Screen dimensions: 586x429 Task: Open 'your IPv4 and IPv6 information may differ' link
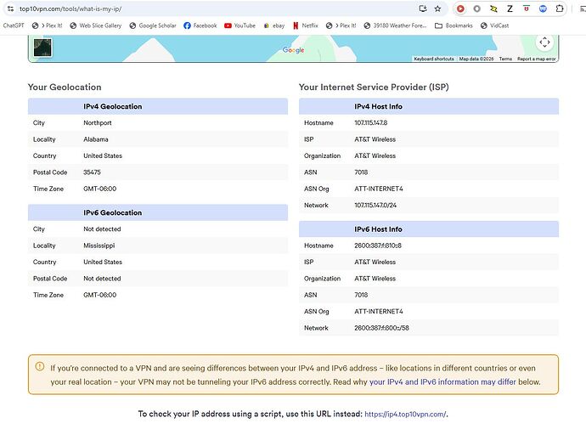(x=442, y=382)
